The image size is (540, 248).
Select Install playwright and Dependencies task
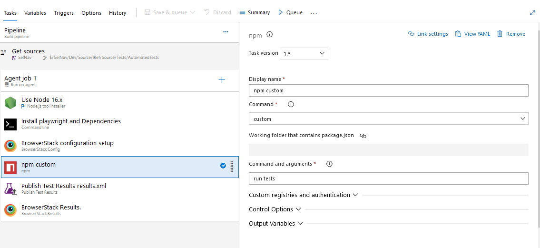coord(119,124)
